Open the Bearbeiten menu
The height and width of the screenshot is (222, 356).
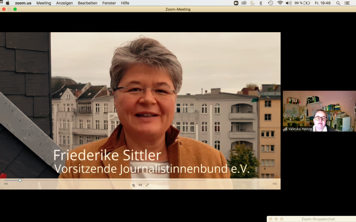click(x=87, y=3)
